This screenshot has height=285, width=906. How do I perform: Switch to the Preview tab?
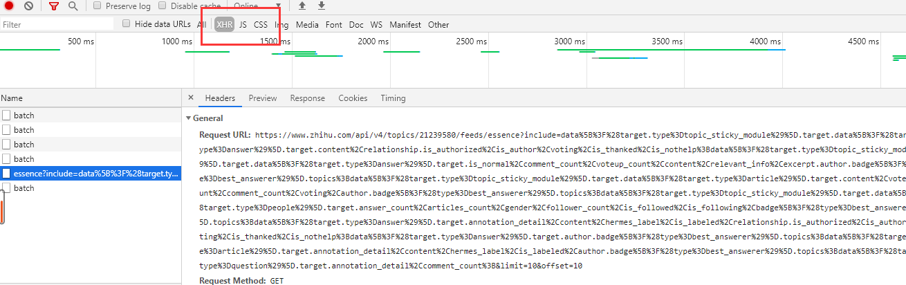click(263, 98)
